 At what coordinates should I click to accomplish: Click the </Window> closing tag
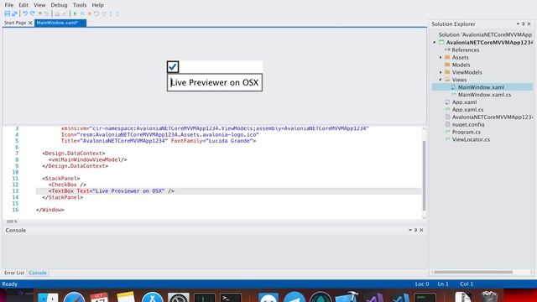coord(50,210)
